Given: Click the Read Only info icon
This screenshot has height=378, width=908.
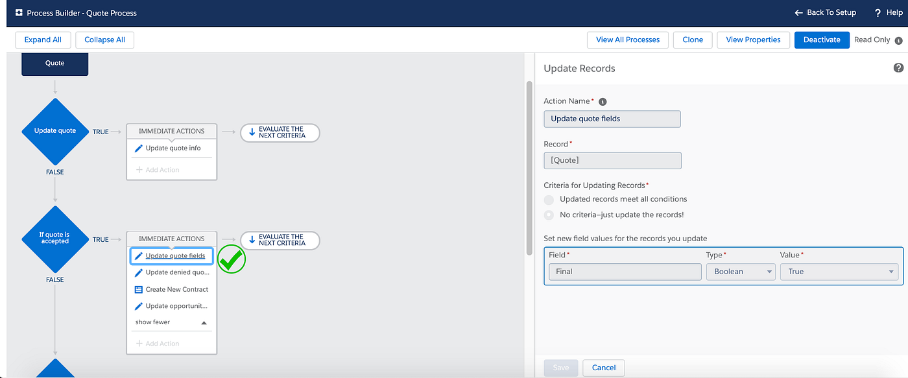Looking at the screenshot, I should [x=898, y=40].
